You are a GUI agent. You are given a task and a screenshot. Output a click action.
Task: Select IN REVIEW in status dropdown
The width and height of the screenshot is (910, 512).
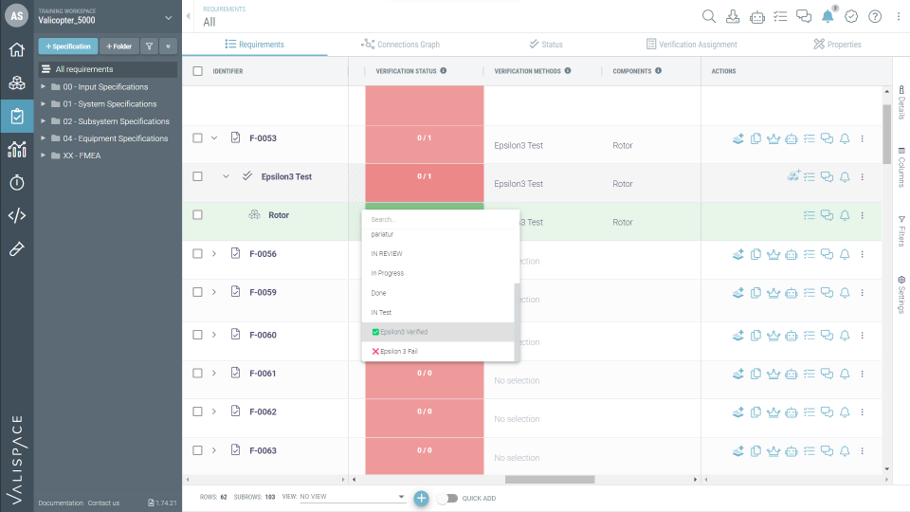point(438,254)
